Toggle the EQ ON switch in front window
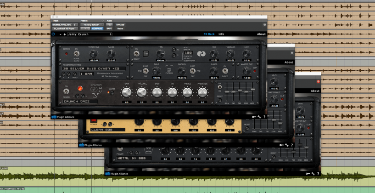The height and width of the screenshot is (193, 375). (219, 87)
